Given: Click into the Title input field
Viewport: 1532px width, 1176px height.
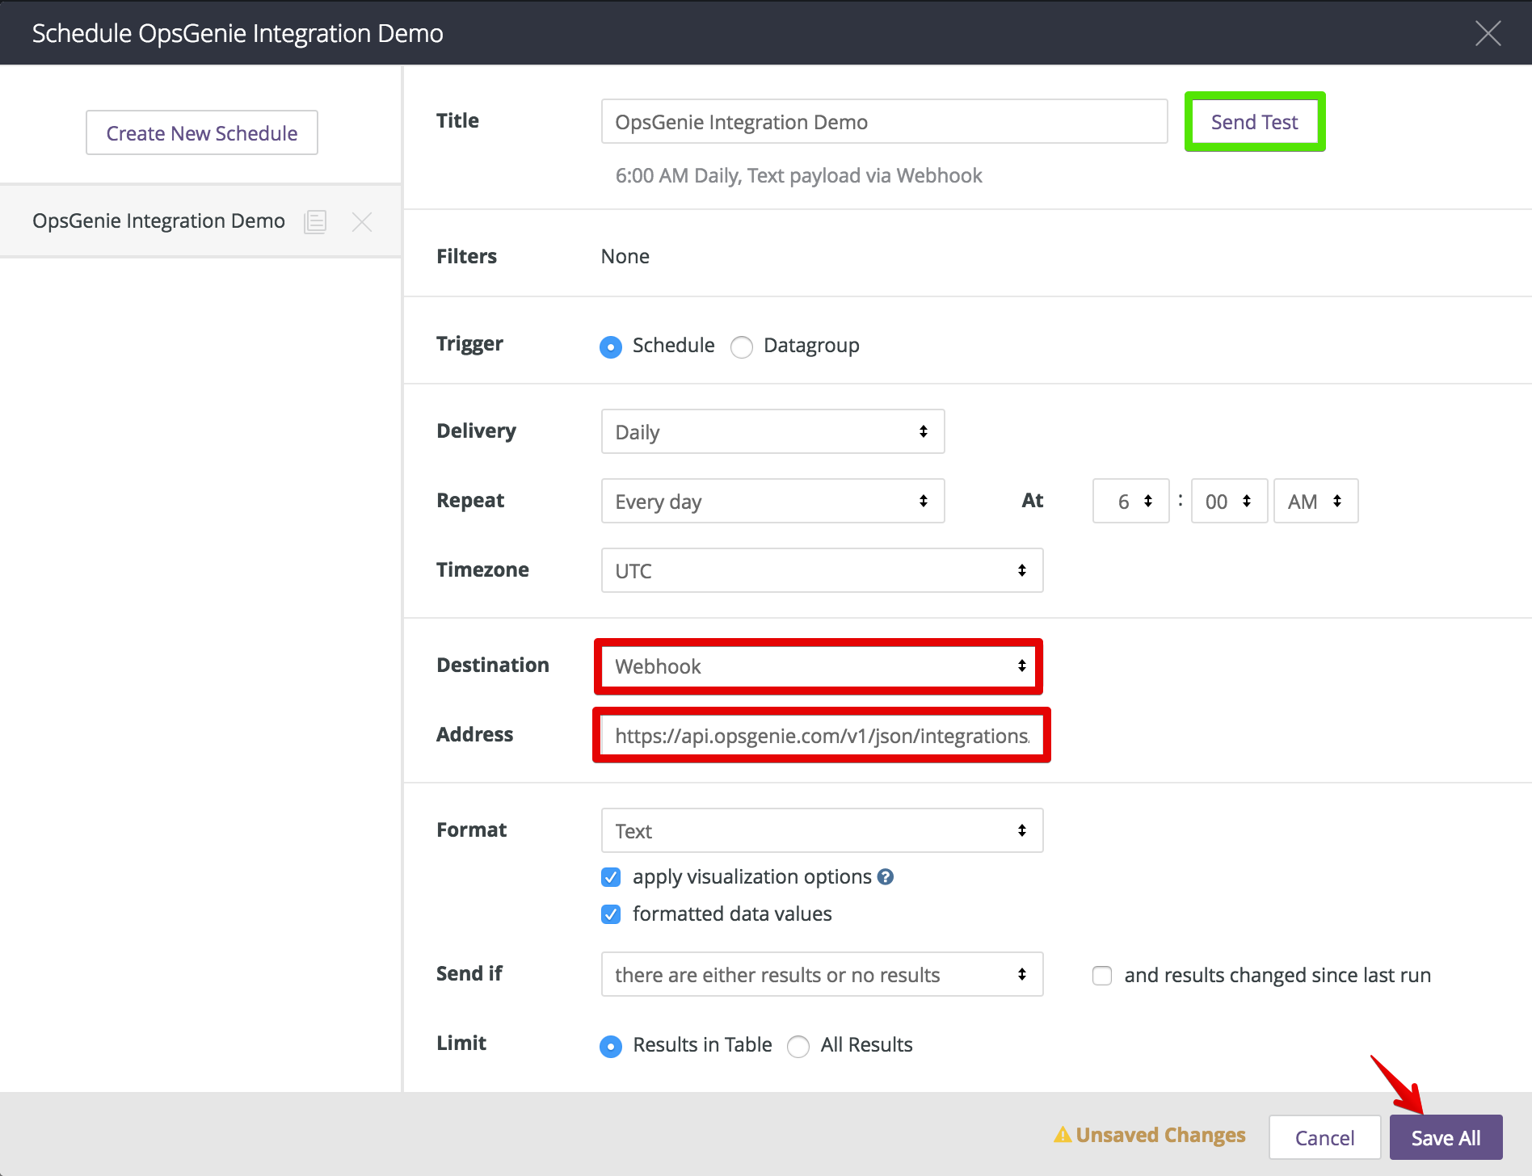Looking at the screenshot, I should (x=885, y=121).
